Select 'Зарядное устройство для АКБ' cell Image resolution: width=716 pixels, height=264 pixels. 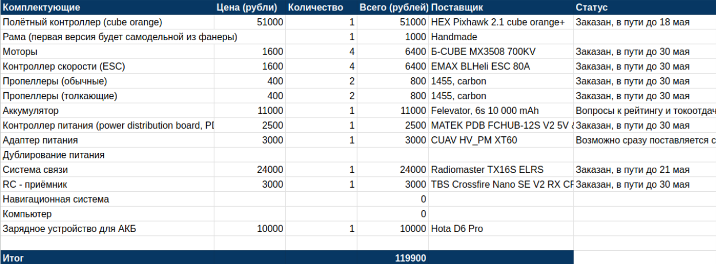click(107, 229)
